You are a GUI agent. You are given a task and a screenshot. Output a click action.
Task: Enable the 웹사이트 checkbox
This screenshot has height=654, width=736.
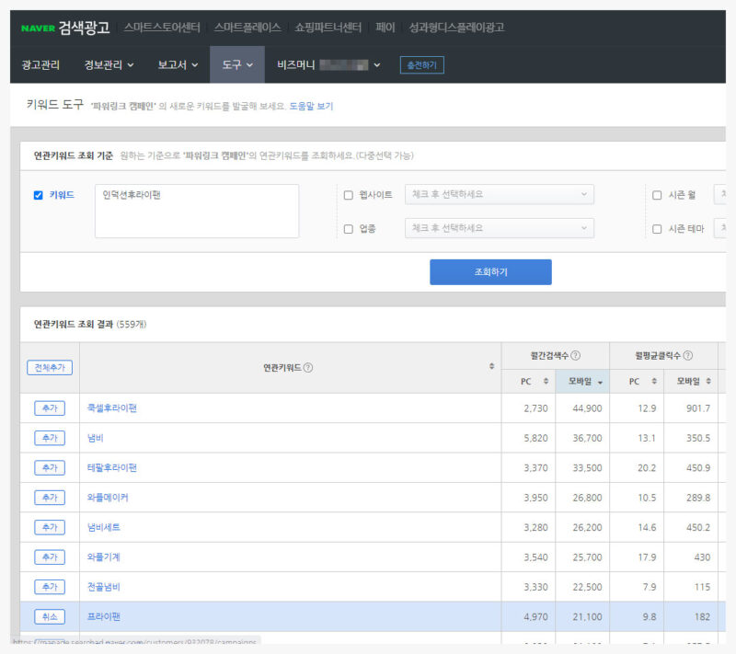point(348,195)
